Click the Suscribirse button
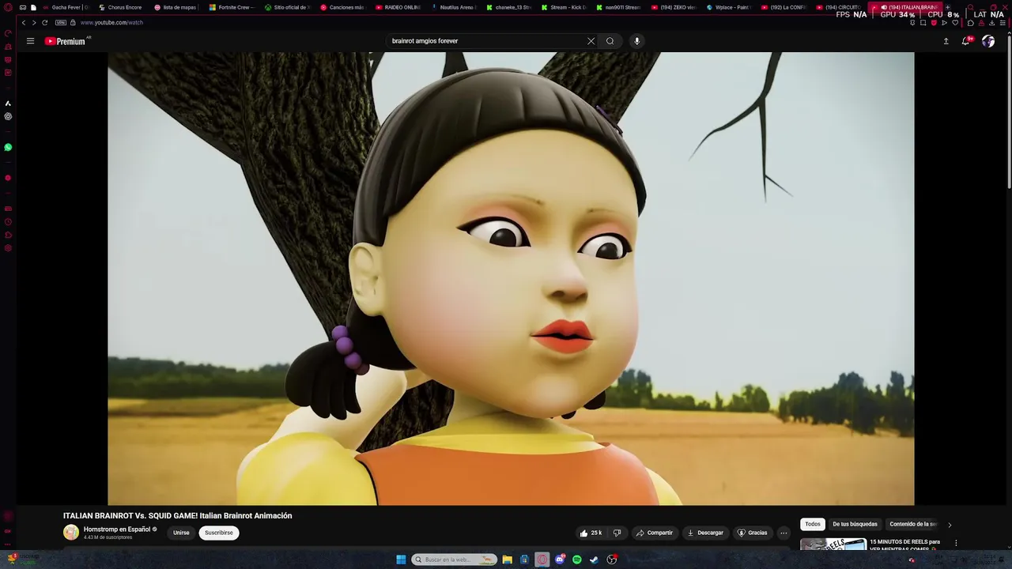This screenshot has width=1012, height=569. [x=219, y=533]
